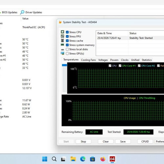Click the Value column header
The width and height of the screenshot is (164, 164).
click(25, 19)
